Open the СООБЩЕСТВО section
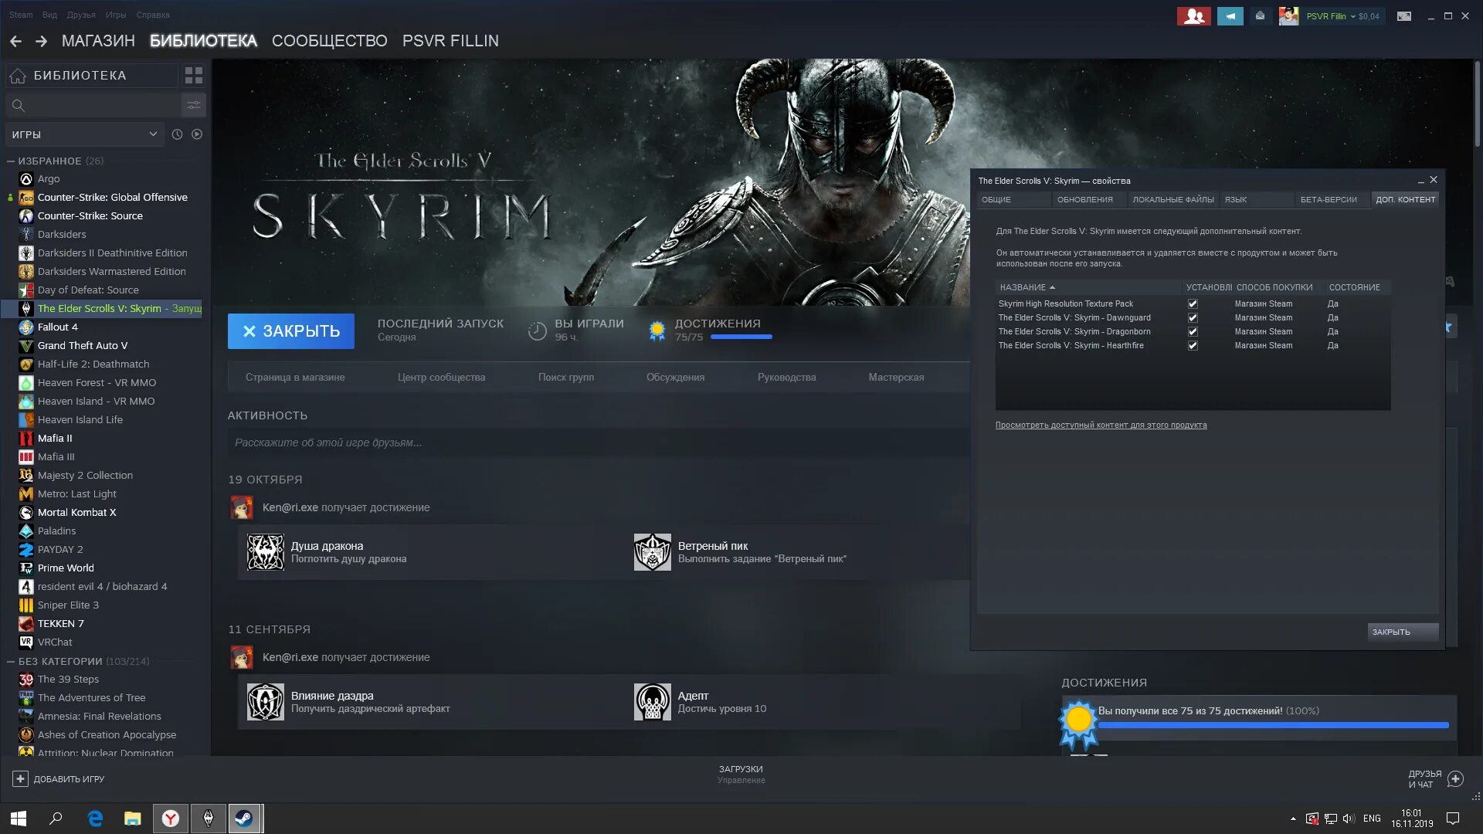Screen dimensions: 1483x834 click(330, 41)
